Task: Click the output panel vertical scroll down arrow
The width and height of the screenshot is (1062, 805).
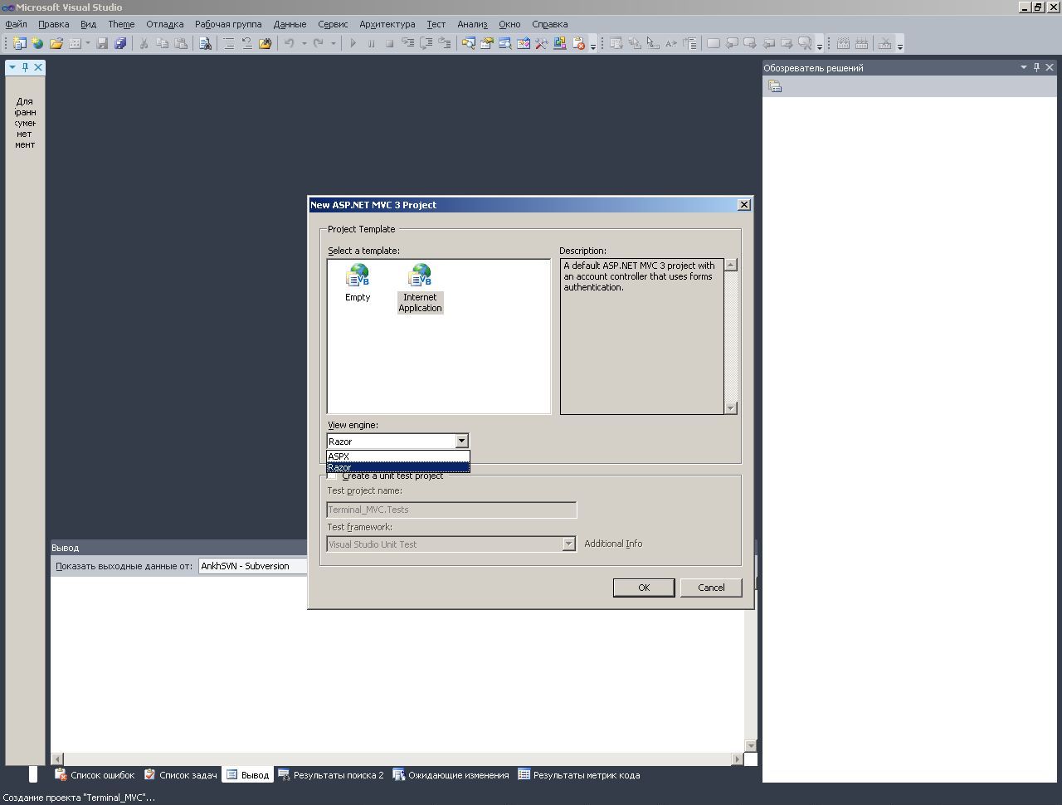Action: 751,745
